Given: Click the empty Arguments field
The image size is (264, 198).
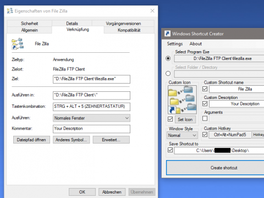Looking at the screenshot, I should [237, 119].
